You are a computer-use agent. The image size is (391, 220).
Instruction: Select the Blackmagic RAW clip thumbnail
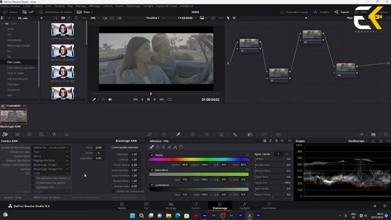click(13, 116)
